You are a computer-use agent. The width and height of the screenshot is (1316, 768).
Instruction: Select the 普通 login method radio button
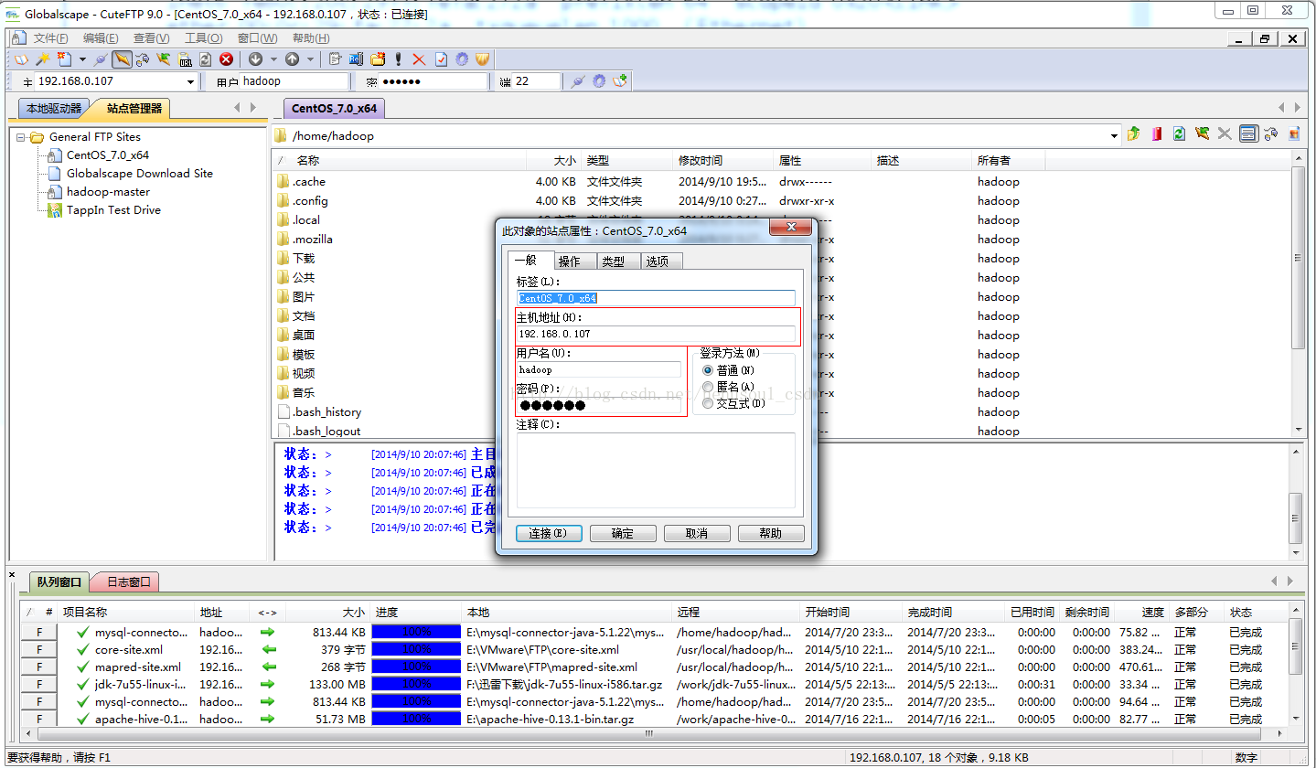[708, 370]
